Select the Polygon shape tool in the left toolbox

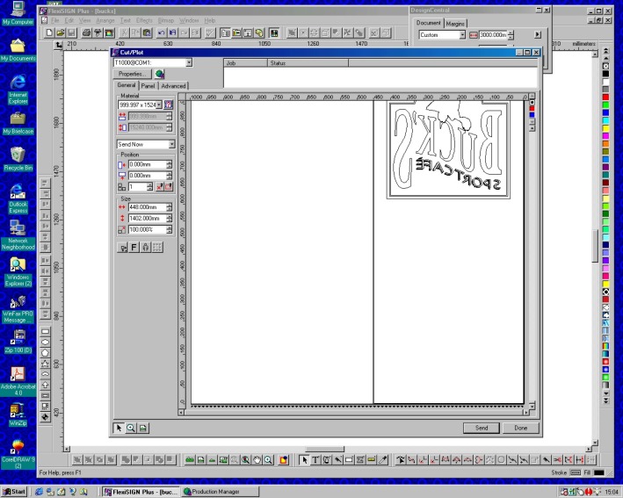(x=46, y=353)
